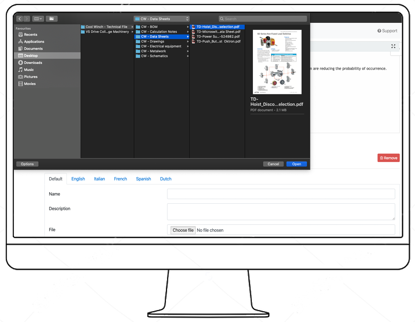Switch to the Dutch tab
The height and width of the screenshot is (322, 415).
[x=166, y=179]
